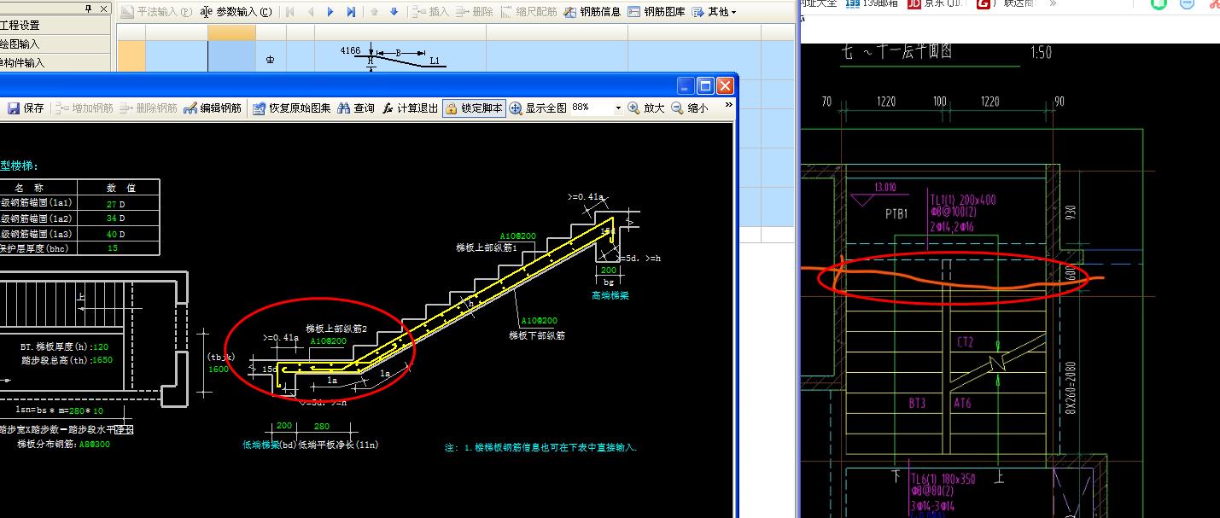
Task: Open 钢筋图库 rebar library
Action: (x=656, y=12)
